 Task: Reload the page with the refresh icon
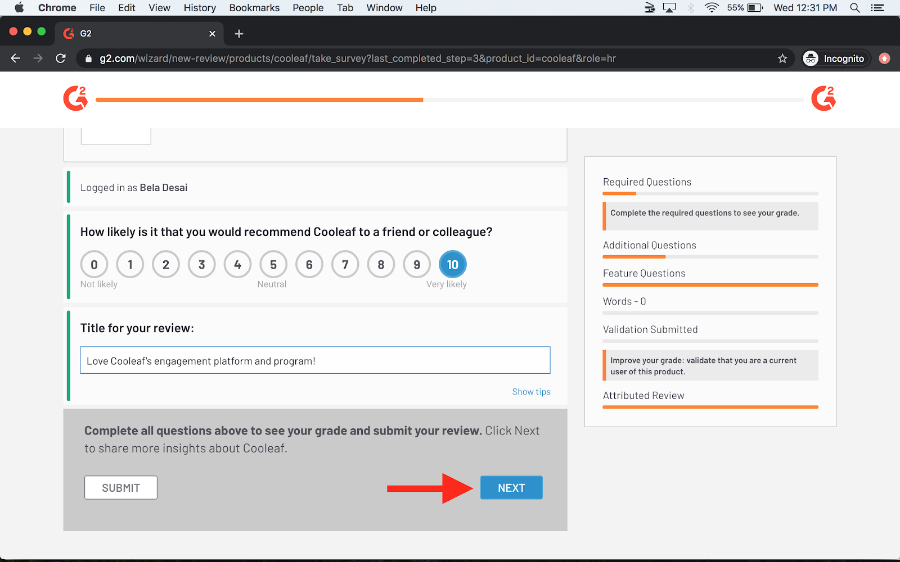point(61,58)
